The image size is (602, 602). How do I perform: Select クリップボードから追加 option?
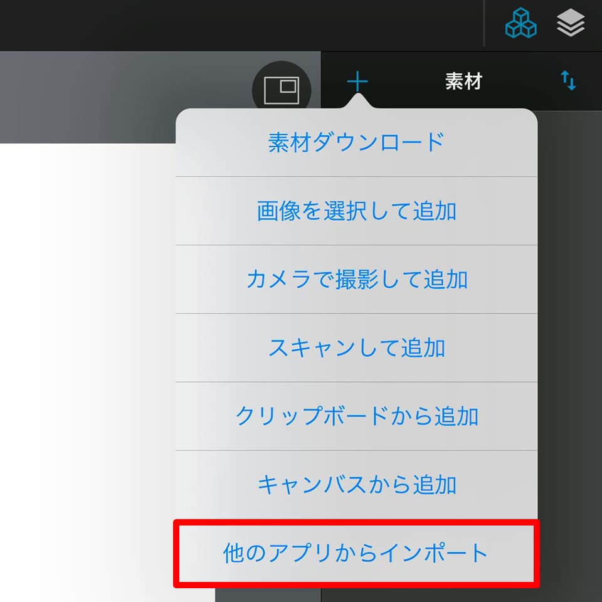click(x=356, y=416)
